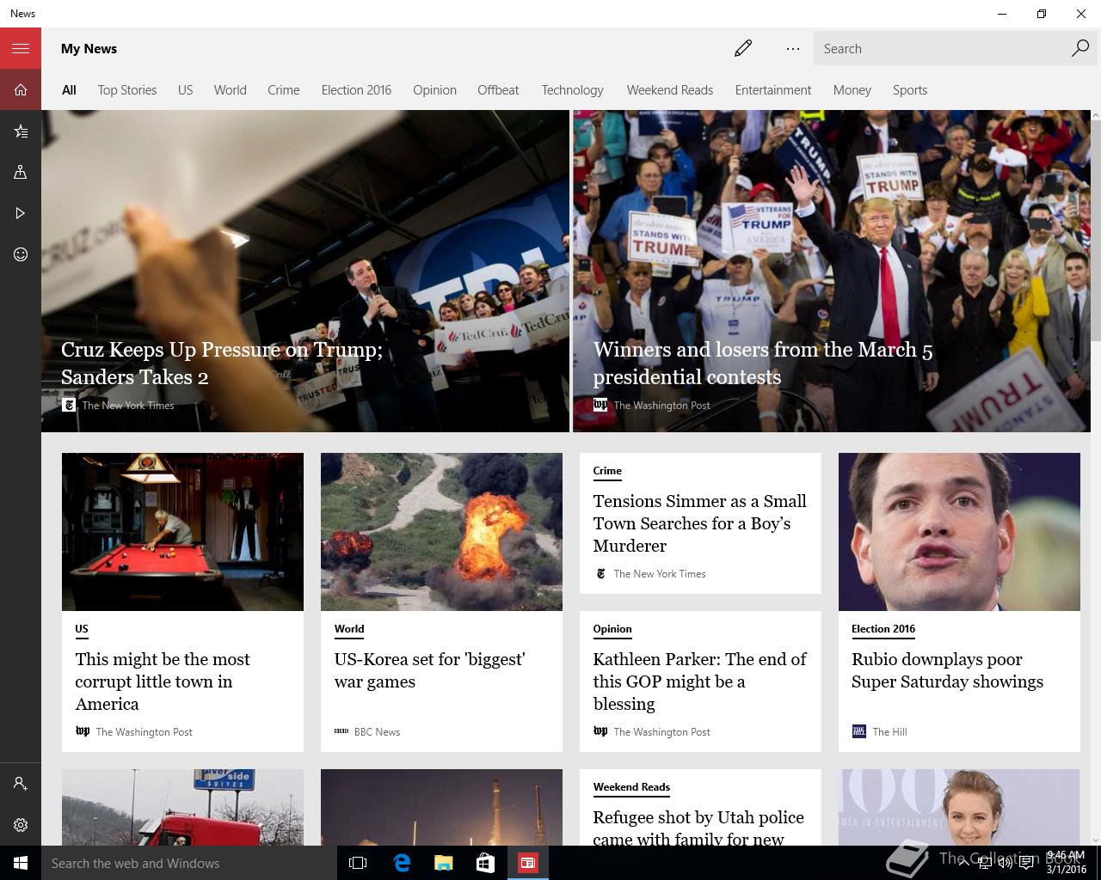Screen dimensions: 1101x880
Task: Click the sign-in person icon in sidebar
Action: (x=21, y=784)
